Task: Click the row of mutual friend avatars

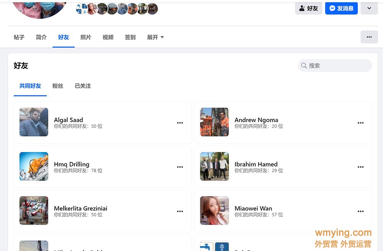Action: point(117,9)
